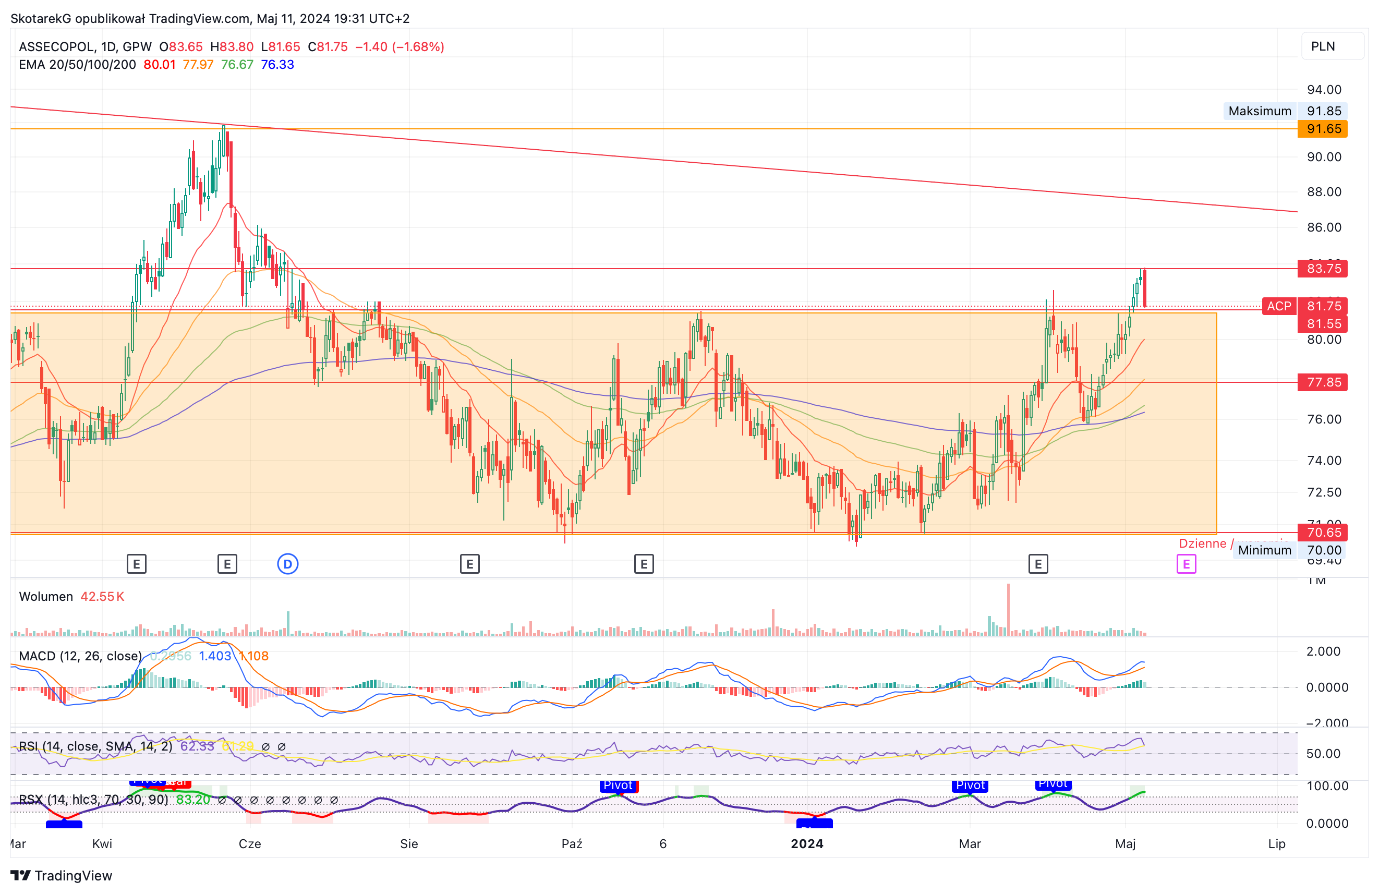Screen dimensions: 1379x894
Task: Click the MACD value 1.403
Action: pos(215,656)
